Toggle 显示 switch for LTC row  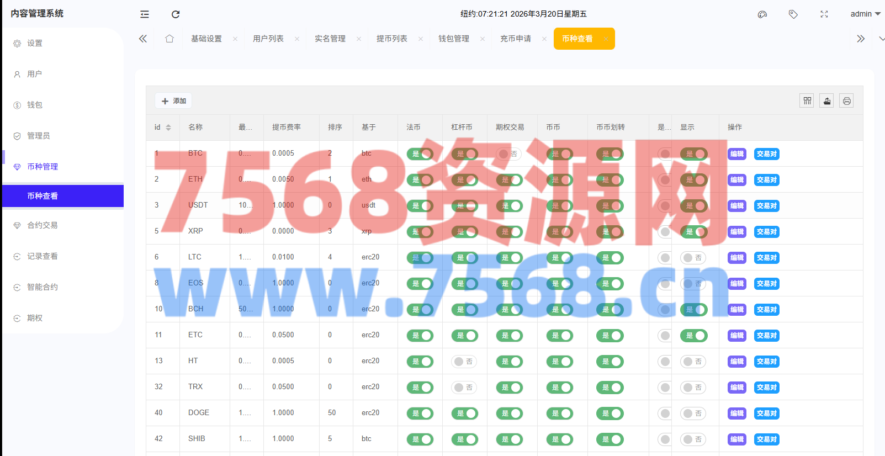(x=693, y=258)
